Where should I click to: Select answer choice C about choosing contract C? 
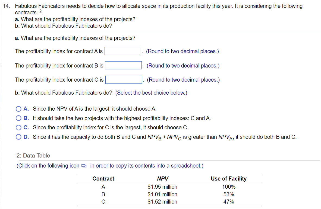click(x=18, y=127)
